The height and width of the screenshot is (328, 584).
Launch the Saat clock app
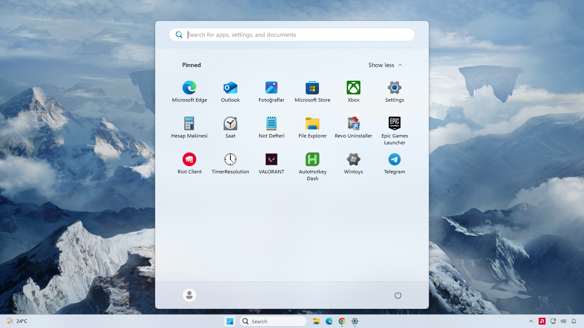[x=230, y=128]
